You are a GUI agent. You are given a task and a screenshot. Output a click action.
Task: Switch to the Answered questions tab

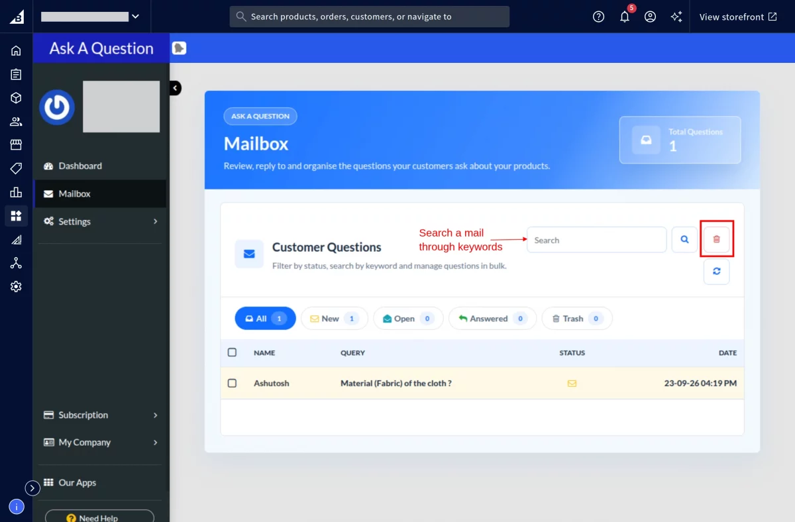492,319
